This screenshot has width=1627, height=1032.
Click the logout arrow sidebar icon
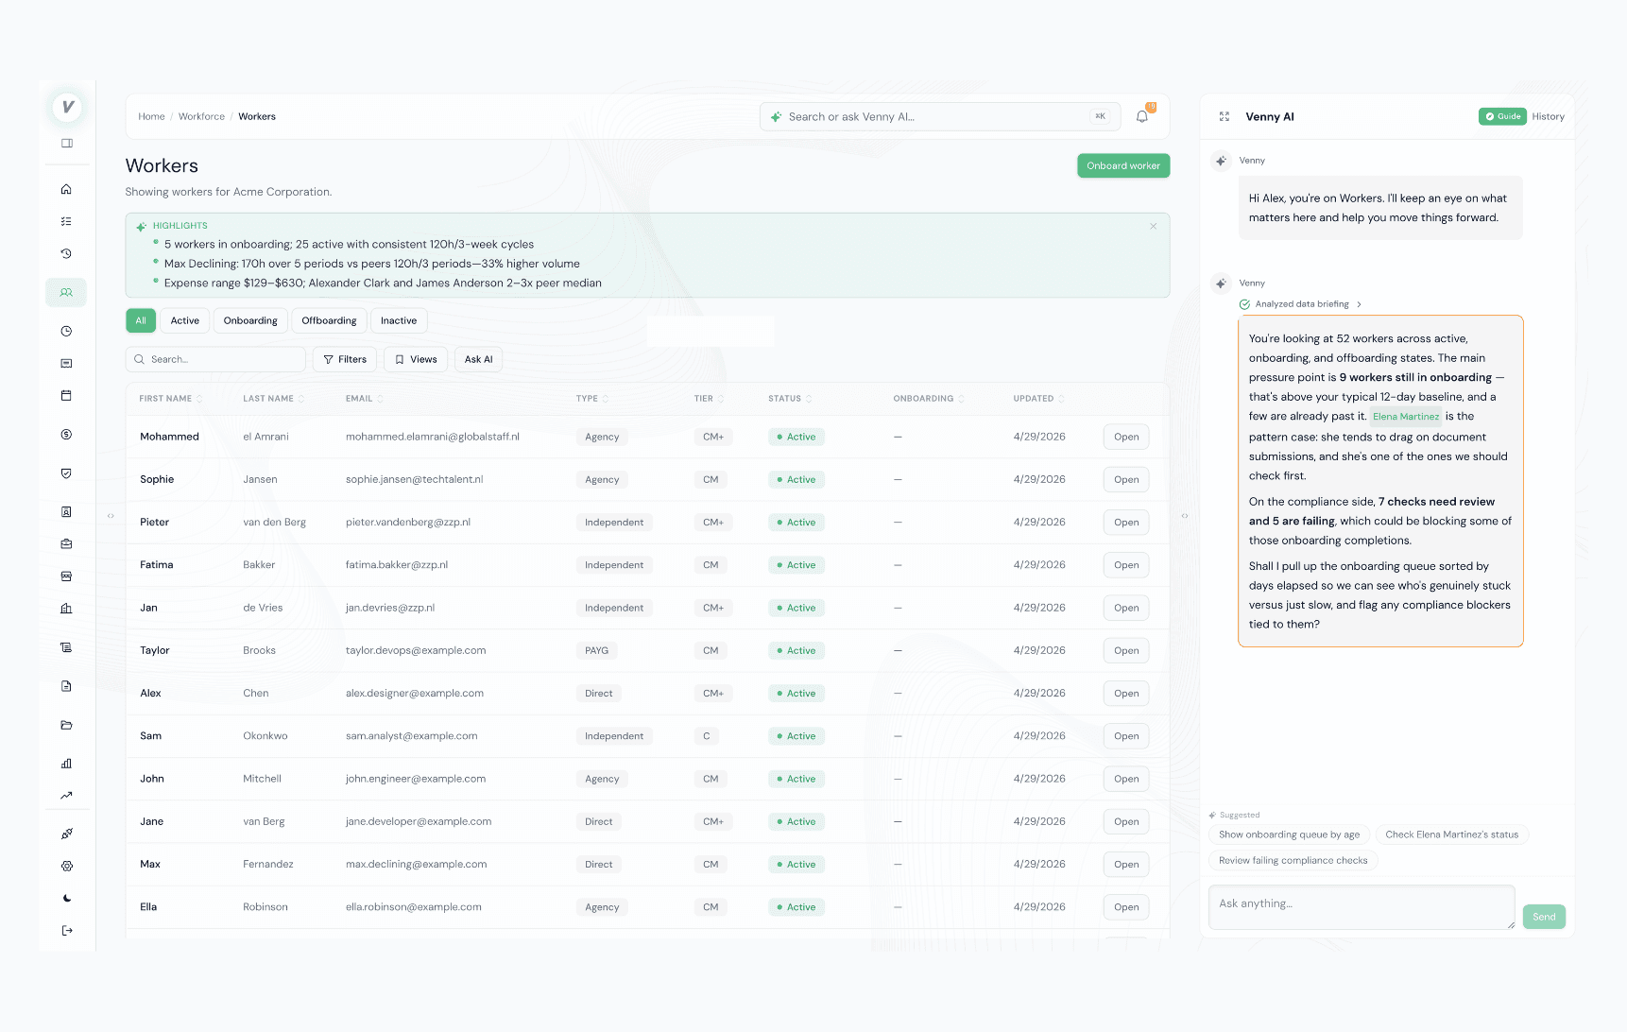pyautogui.click(x=66, y=930)
